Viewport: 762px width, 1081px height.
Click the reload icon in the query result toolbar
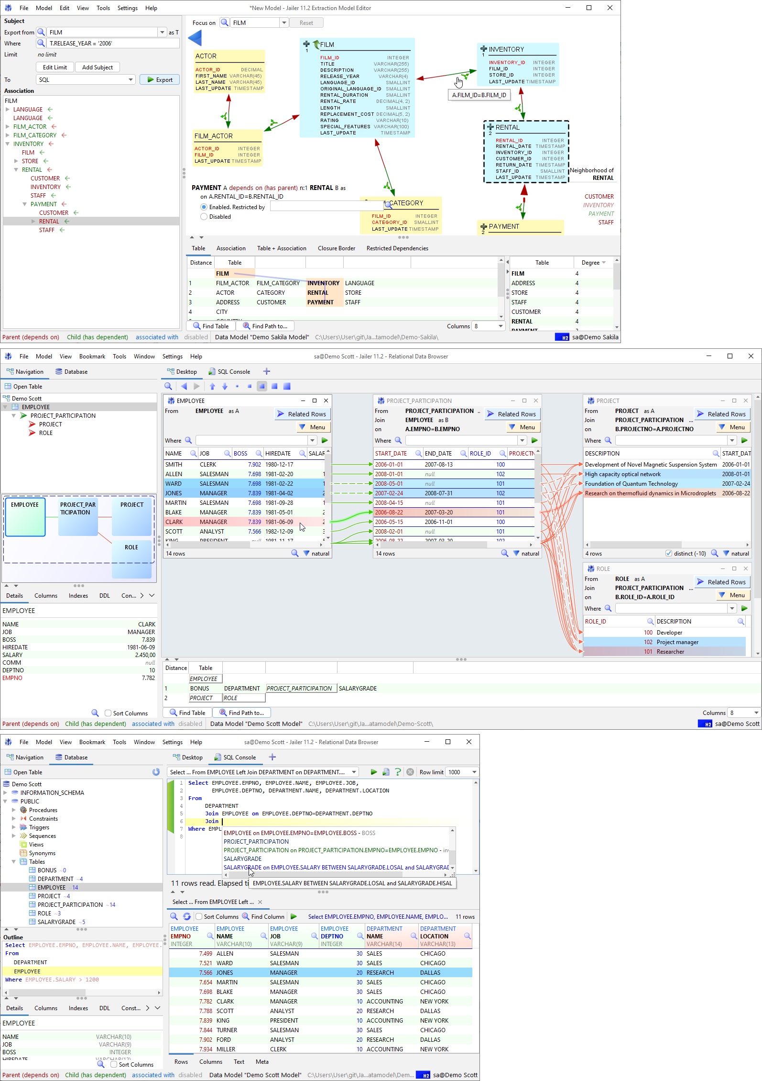coord(187,916)
